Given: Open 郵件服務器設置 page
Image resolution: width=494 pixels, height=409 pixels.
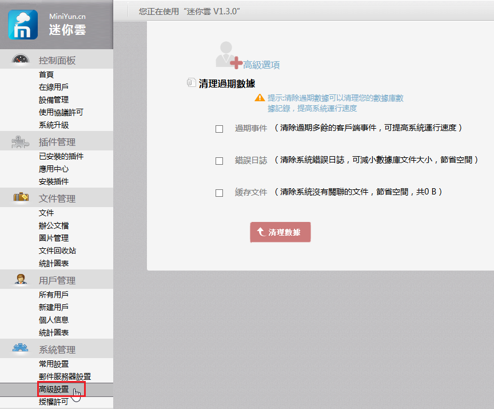Looking at the screenshot, I should coord(65,376).
